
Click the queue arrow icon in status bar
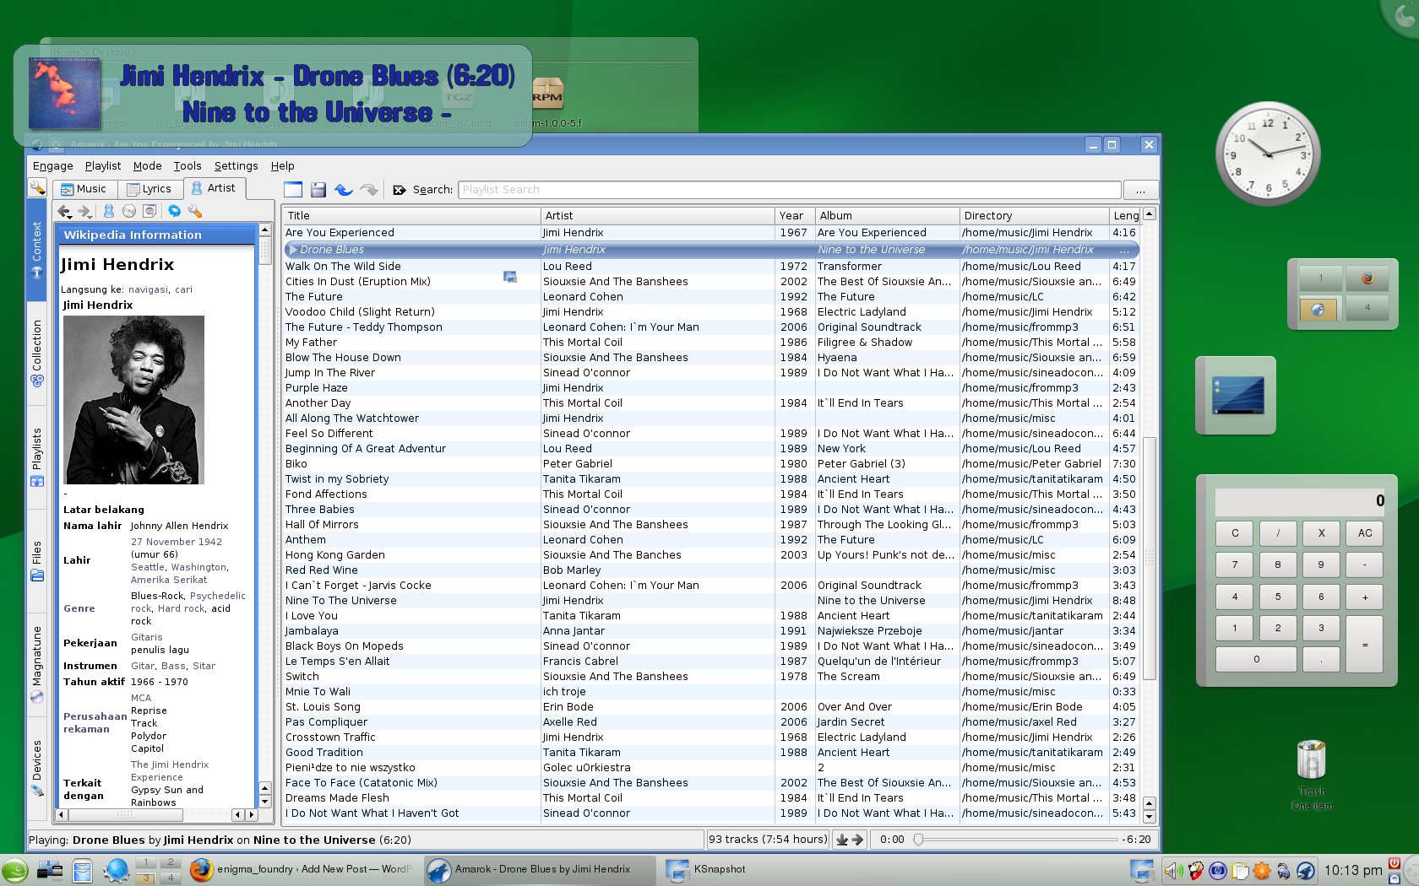click(x=857, y=840)
